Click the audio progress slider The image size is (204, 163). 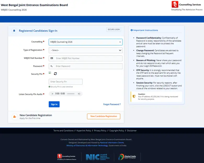(71, 94)
